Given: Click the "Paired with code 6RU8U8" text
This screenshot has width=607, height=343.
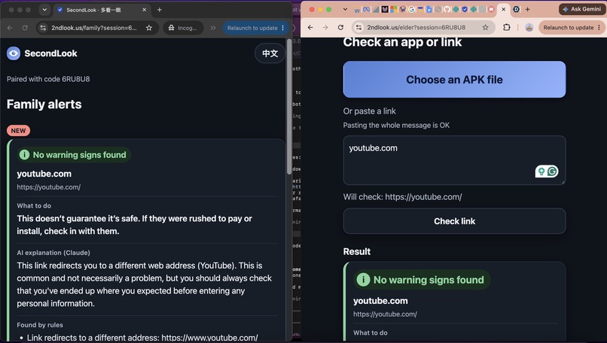Looking at the screenshot, I should click(x=48, y=79).
